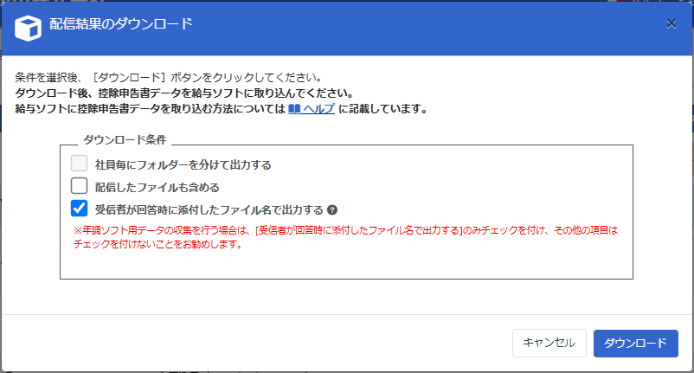Close the 配信結果のダウンロード dialog with X
The image size is (694, 373).
pyautogui.click(x=672, y=23)
